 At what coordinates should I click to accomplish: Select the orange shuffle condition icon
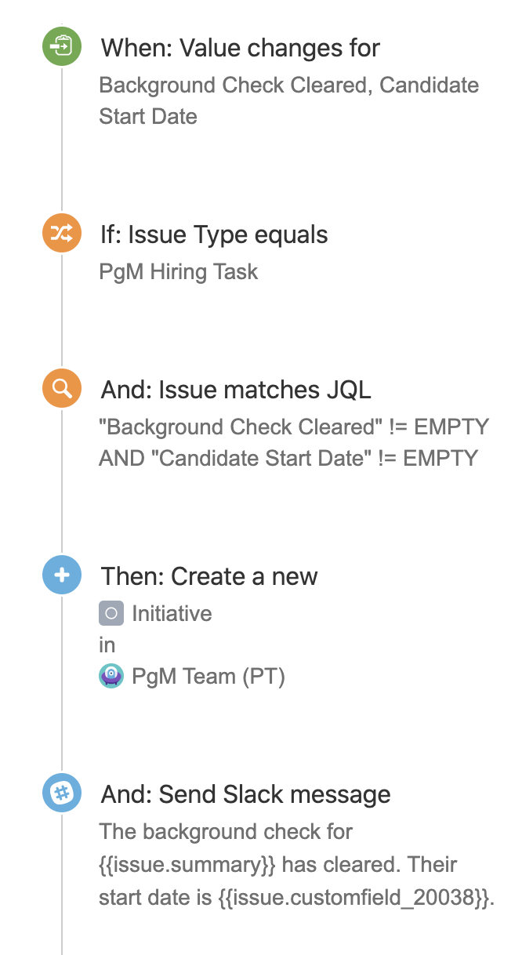[x=61, y=233]
